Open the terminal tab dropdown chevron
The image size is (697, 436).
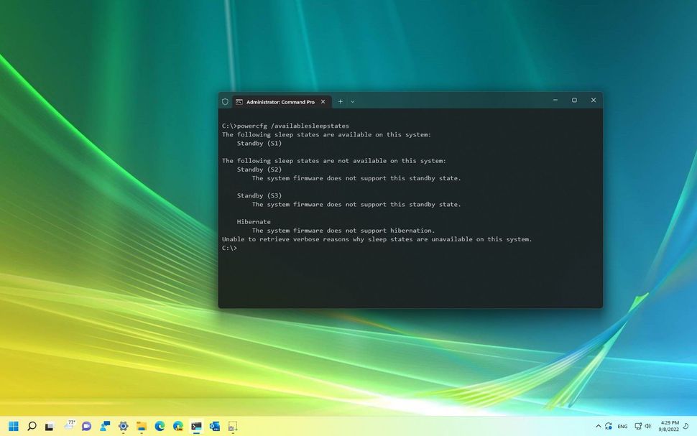pos(352,101)
